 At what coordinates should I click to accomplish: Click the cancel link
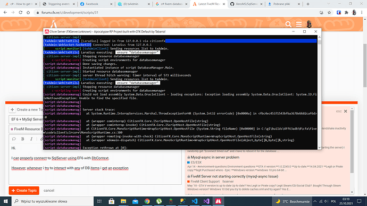(49, 191)
